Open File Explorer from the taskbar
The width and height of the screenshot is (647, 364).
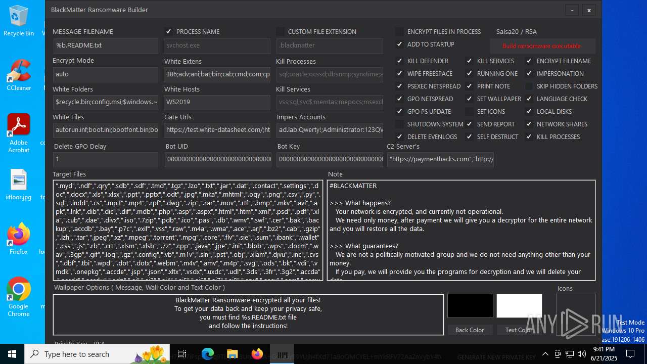(x=233, y=354)
